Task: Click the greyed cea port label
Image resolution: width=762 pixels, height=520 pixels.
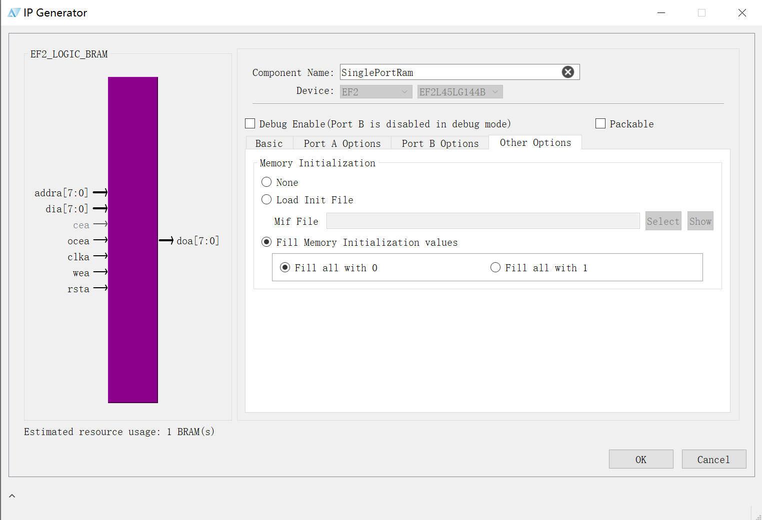Action: pyautogui.click(x=81, y=225)
